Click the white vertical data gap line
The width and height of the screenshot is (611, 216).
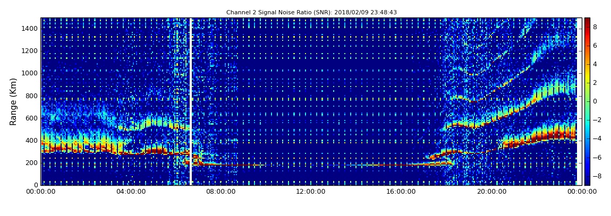pos(191,101)
